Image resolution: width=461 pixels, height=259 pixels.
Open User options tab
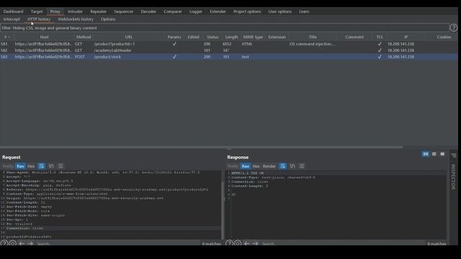pos(280,12)
